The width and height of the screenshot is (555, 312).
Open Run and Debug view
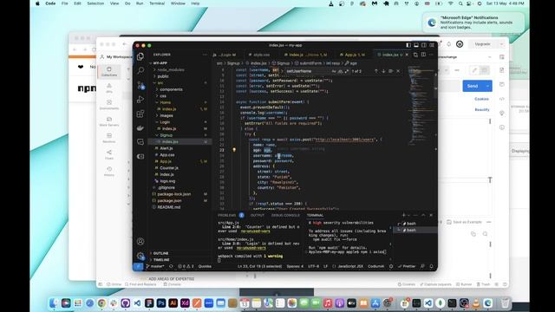[x=140, y=100]
